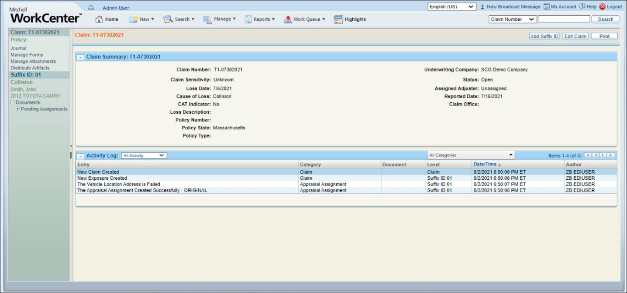Screen dimensions: 627x293
Task: Click the New Broadcast Message icon
Action: tap(482, 7)
